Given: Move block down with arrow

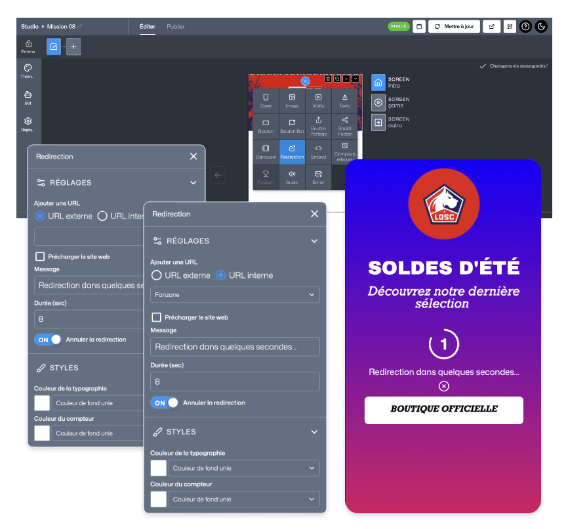Looking at the screenshot, I should [x=355, y=79].
